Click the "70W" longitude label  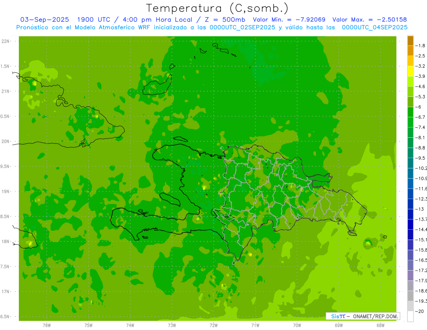(x=297, y=325)
